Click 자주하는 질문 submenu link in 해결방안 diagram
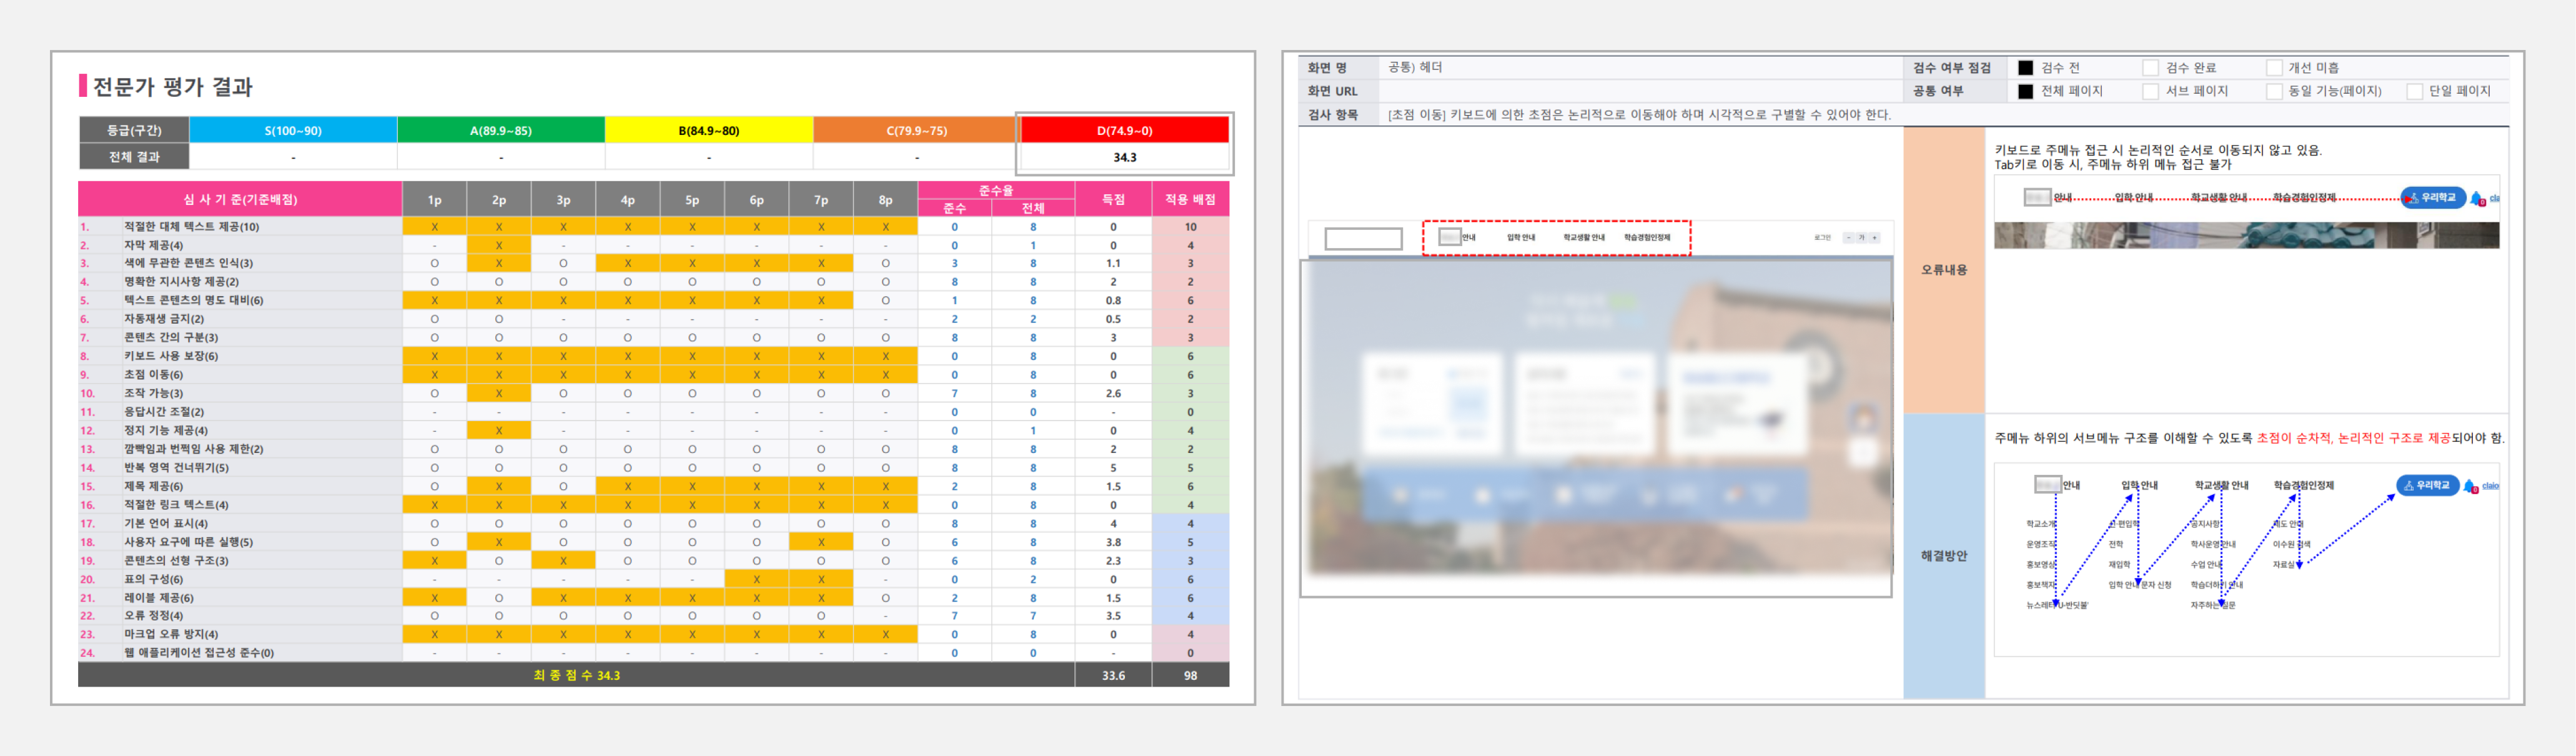 point(2212,605)
